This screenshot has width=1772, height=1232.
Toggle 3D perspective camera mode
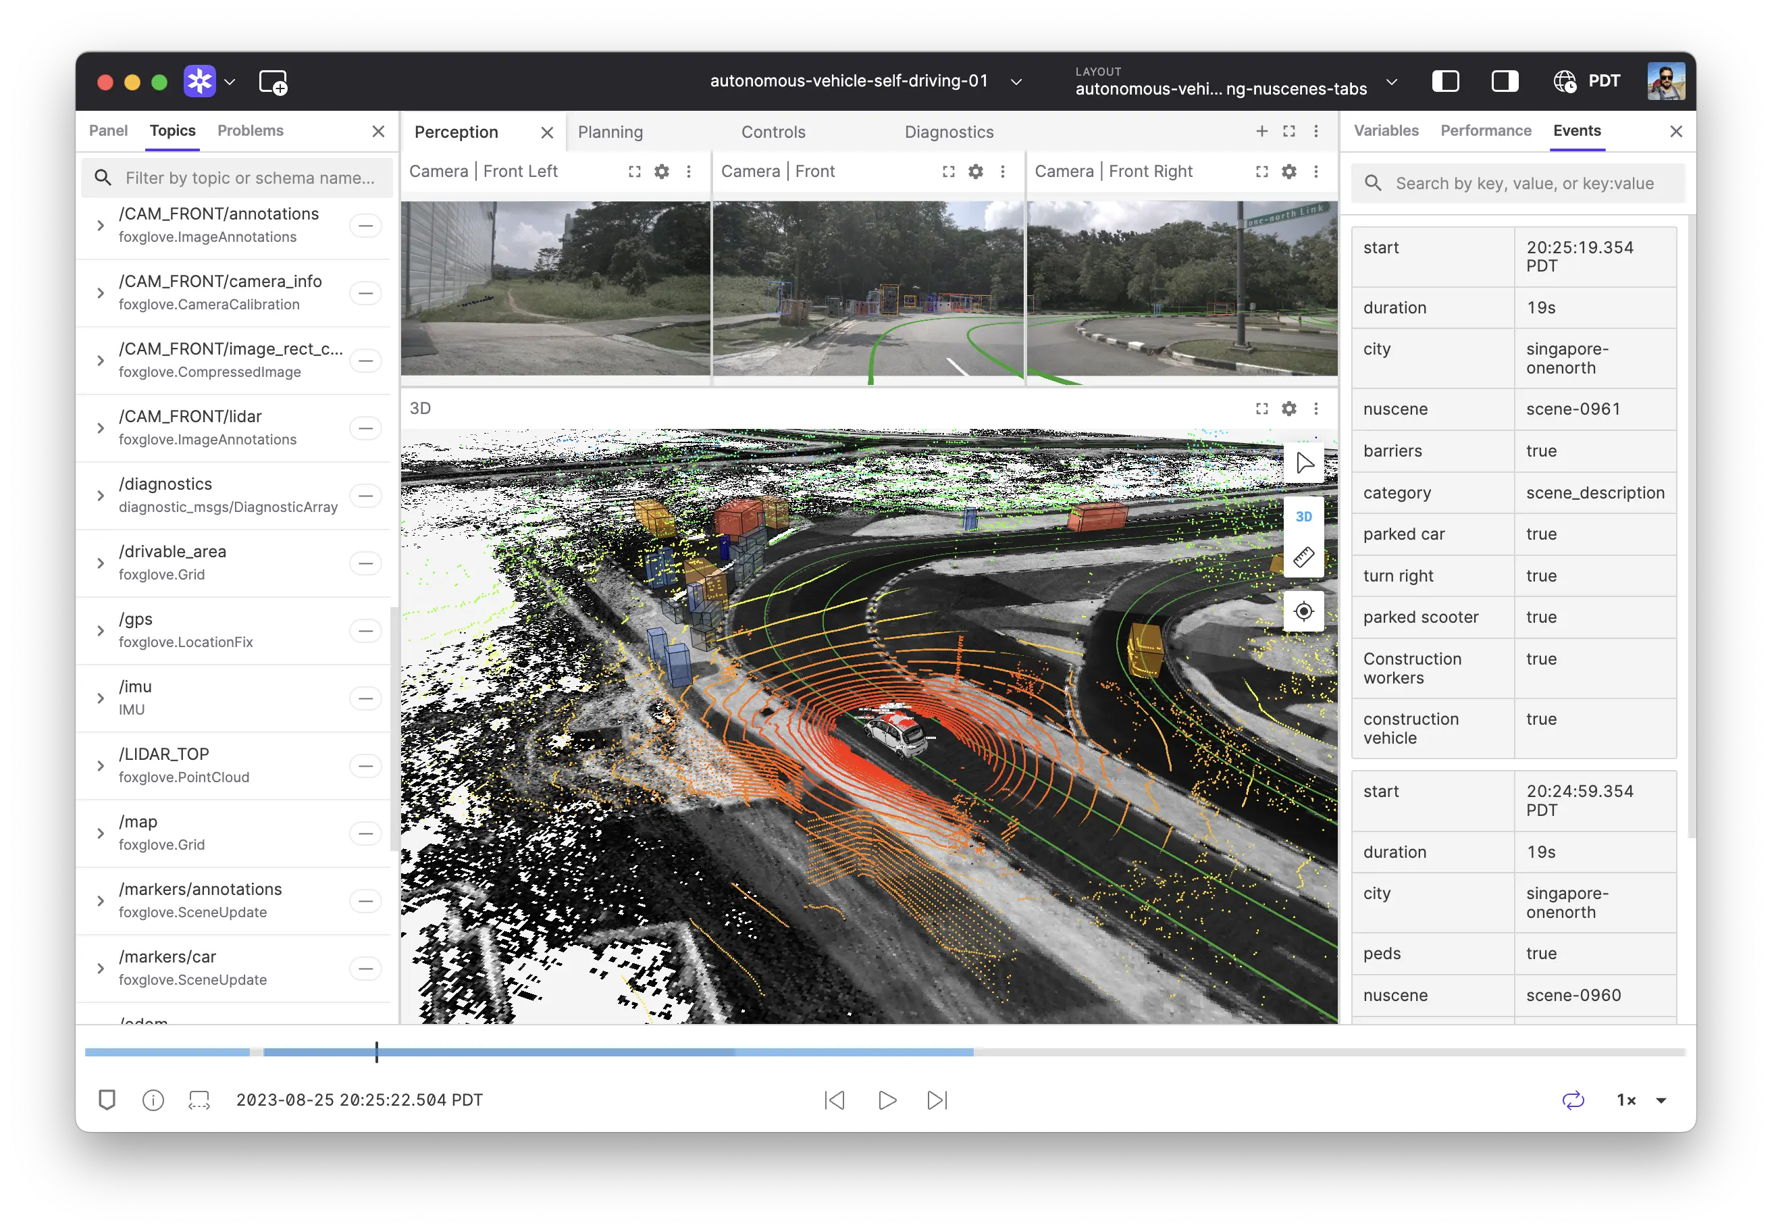pyautogui.click(x=1303, y=517)
